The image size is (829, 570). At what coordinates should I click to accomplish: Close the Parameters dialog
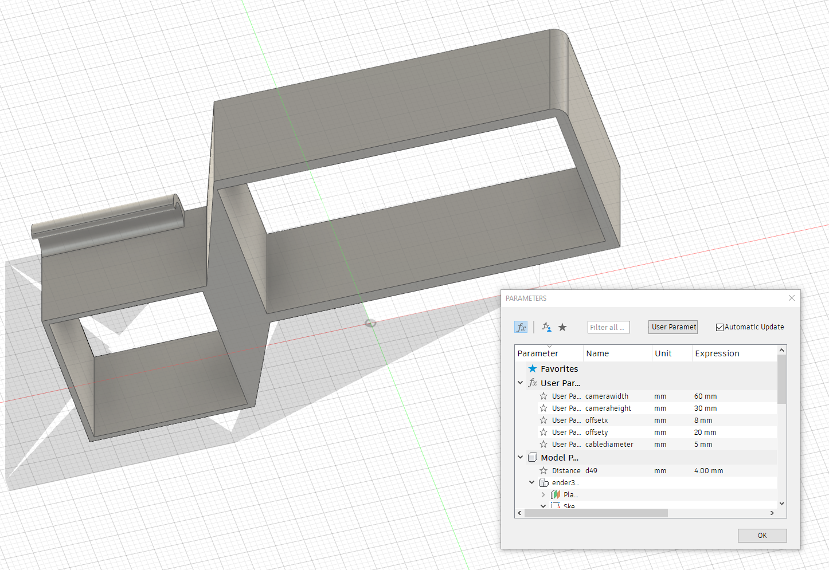tap(792, 298)
